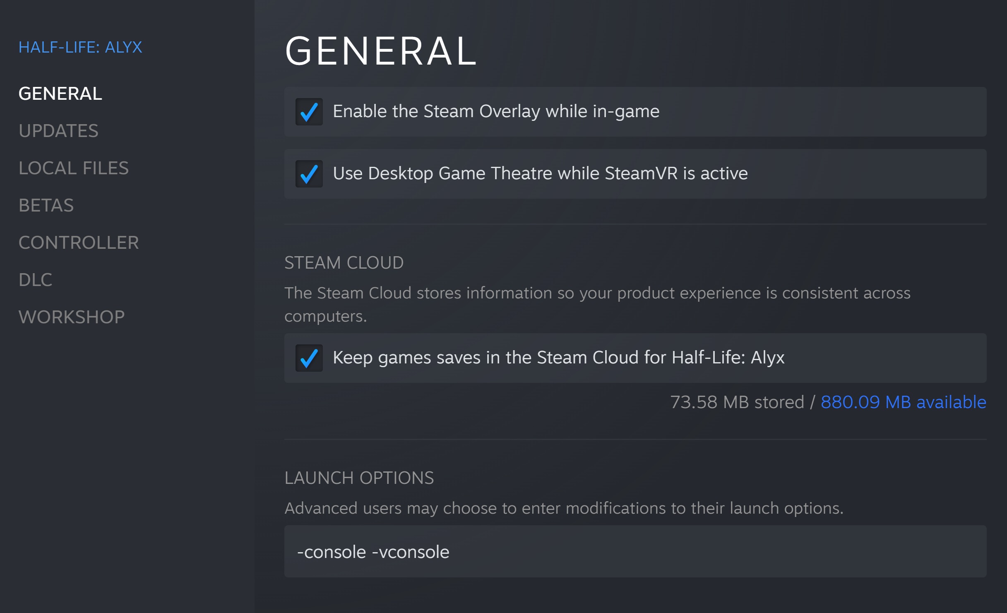Select the GENERAL tab in sidebar
The width and height of the screenshot is (1007, 613).
[x=60, y=94]
